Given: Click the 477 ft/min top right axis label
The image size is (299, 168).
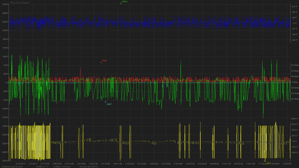Looking at the screenshot, I should [x=294, y=65].
